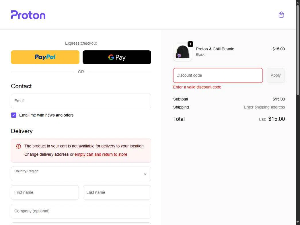Click the 'Enter shipping address' text

click(264, 107)
